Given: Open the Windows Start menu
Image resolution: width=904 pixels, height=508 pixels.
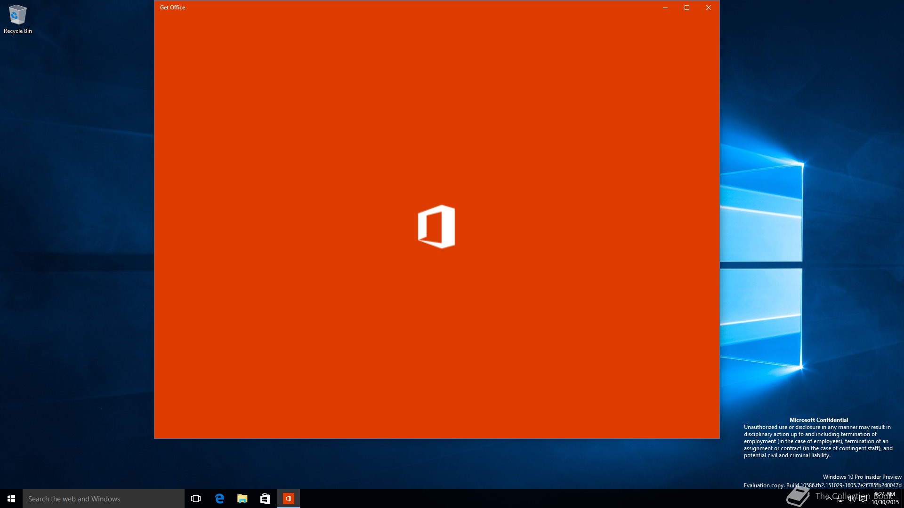Looking at the screenshot, I should (x=11, y=499).
